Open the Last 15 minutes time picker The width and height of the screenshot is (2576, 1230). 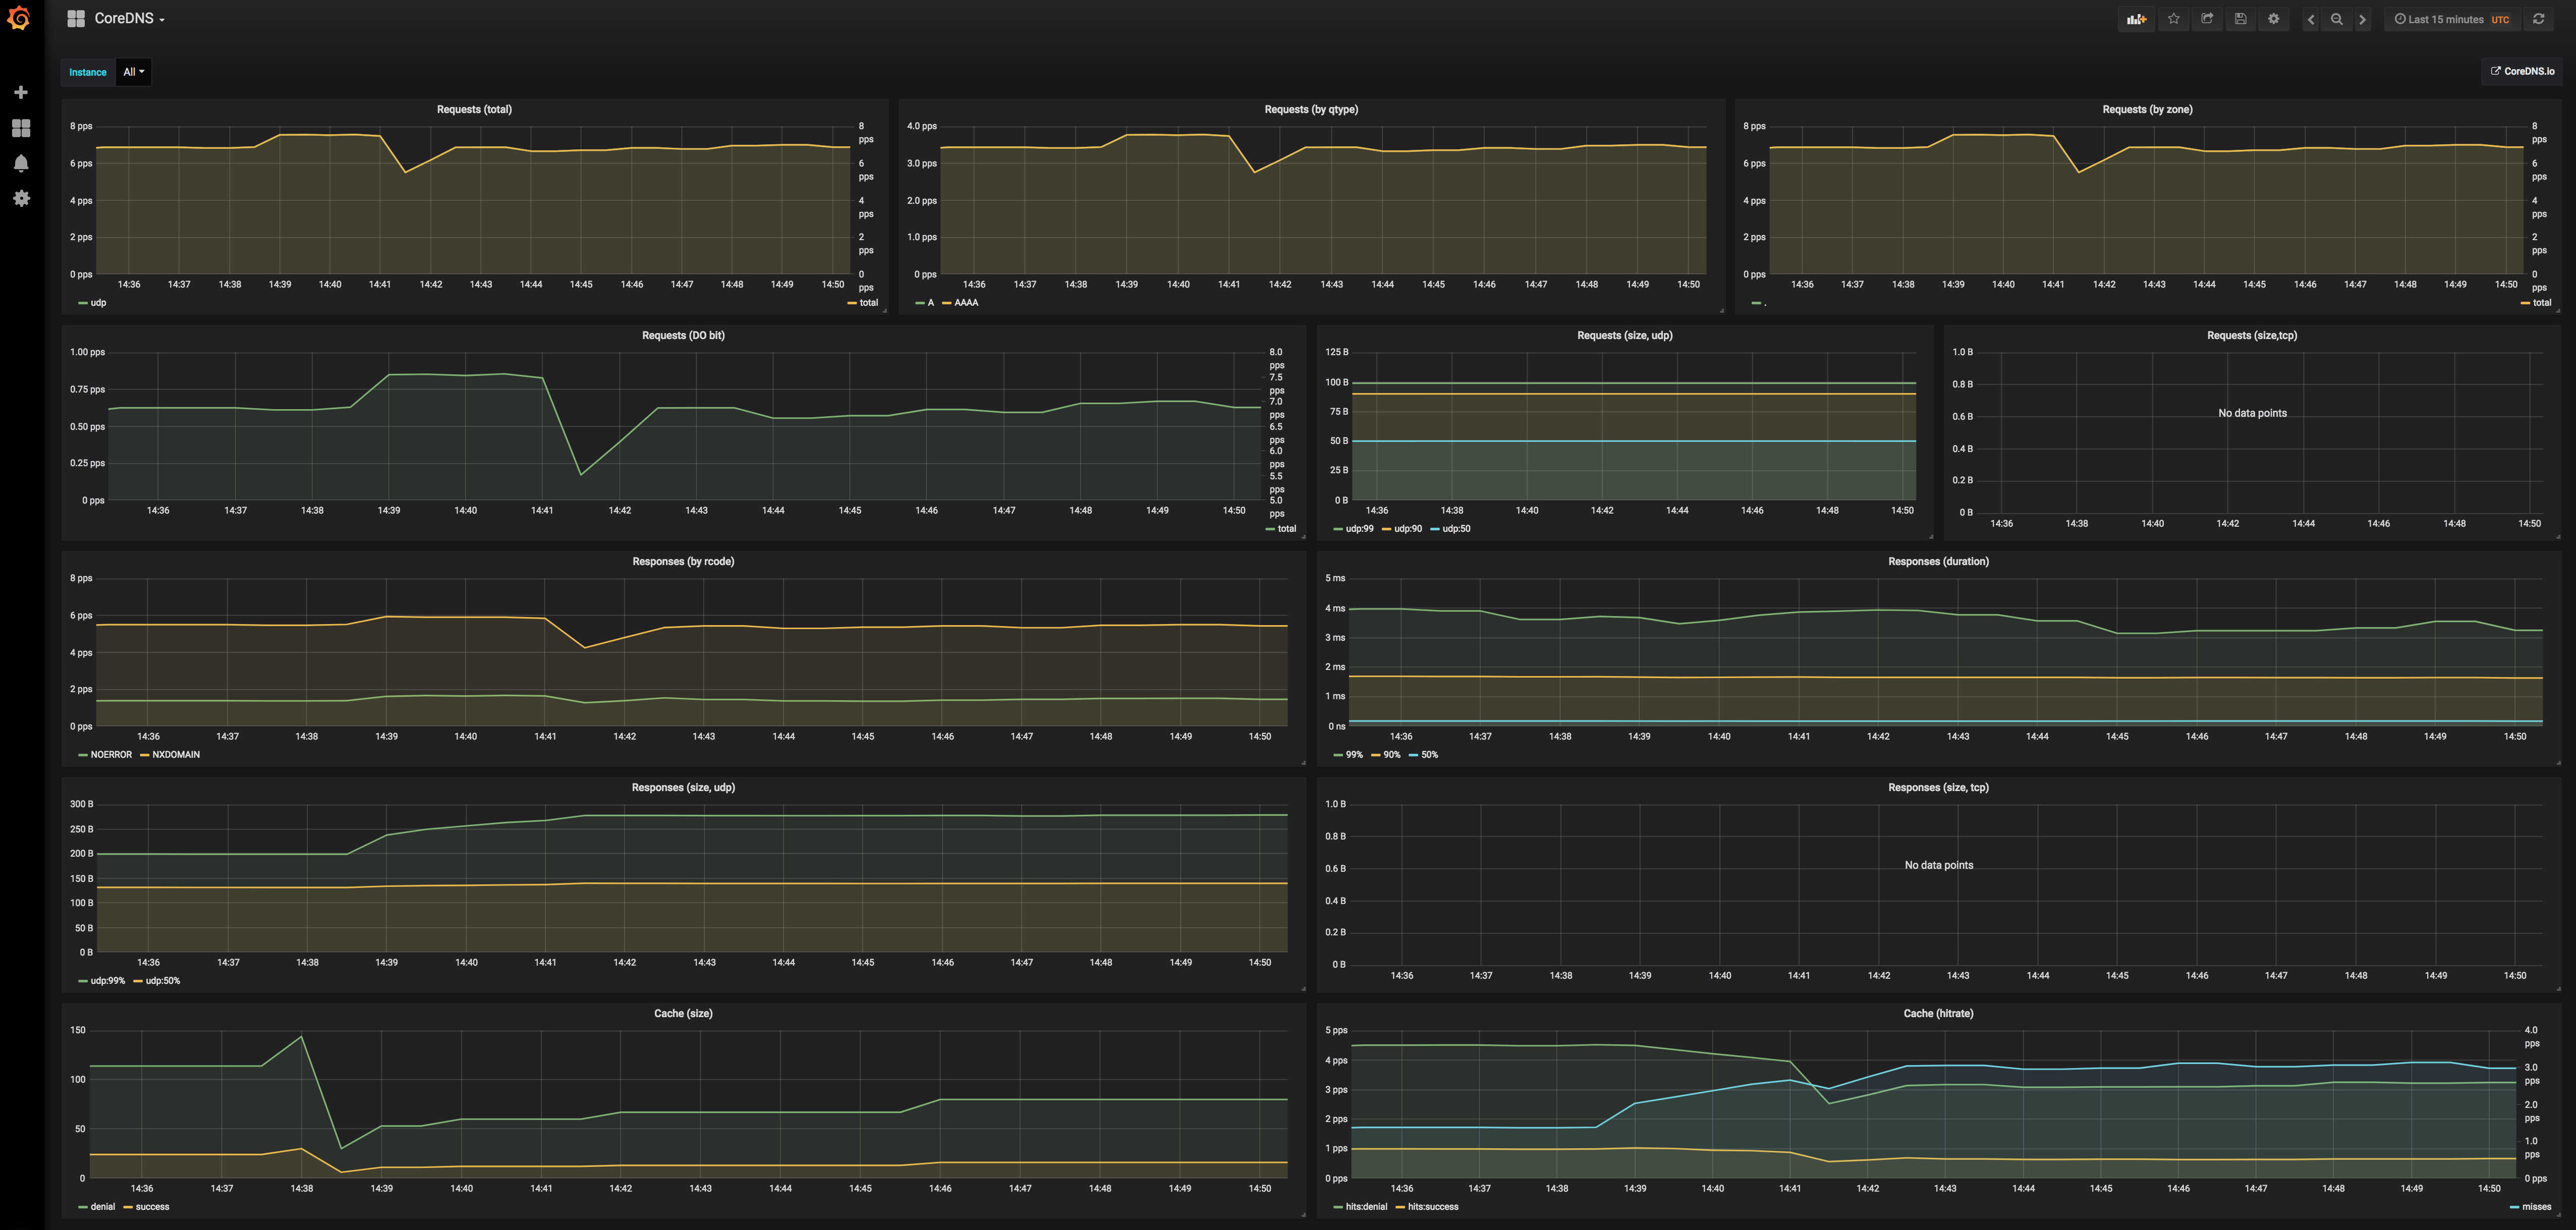coord(2445,19)
